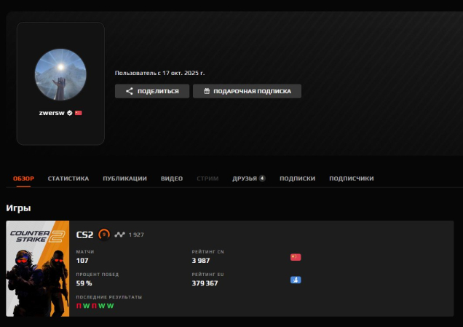Go to the Видео tab
Viewport: 463px width, 327px height.
[x=172, y=178]
